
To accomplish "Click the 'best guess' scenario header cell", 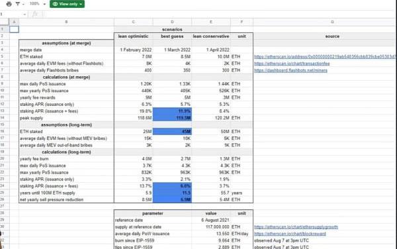I will (x=172, y=36).
